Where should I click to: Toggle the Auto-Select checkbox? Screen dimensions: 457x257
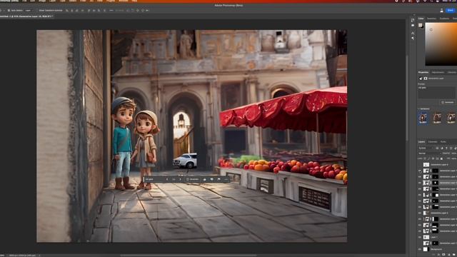tap(9, 10)
